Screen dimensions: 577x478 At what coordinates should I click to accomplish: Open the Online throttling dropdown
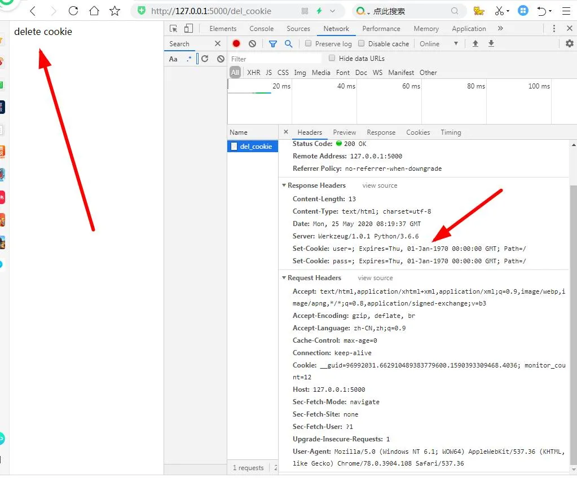[439, 43]
